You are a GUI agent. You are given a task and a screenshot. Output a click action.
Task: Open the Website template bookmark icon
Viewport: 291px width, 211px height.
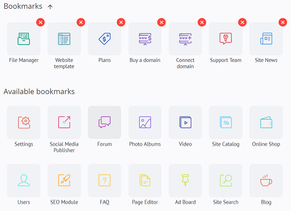(64, 39)
